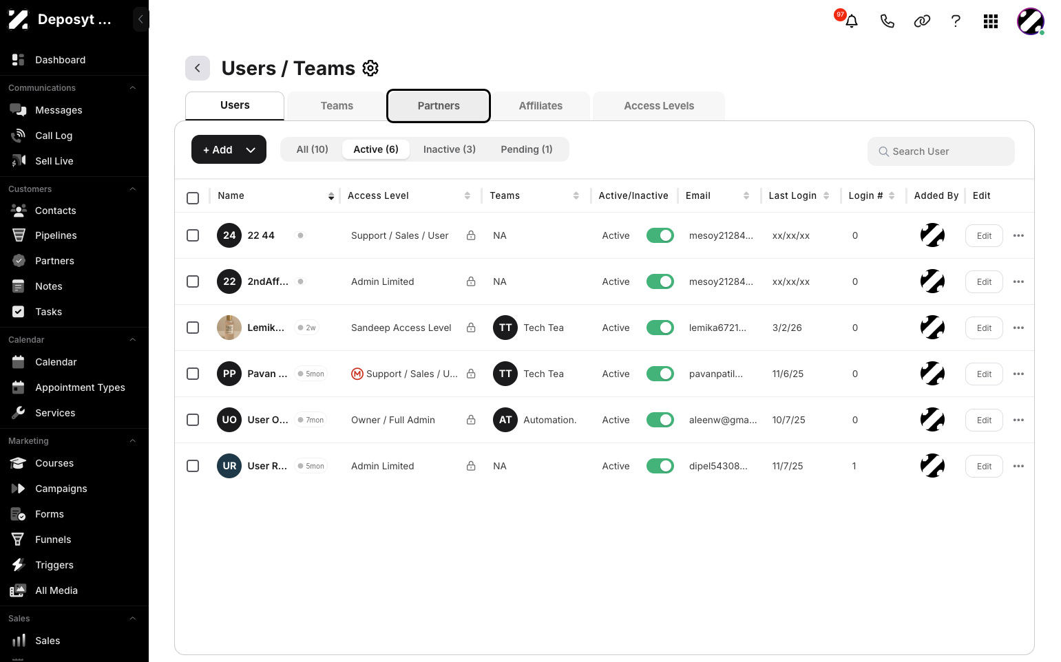The width and height of the screenshot is (1061, 662).
Task: Collapse the Communications section
Action: tap(133, 88)
